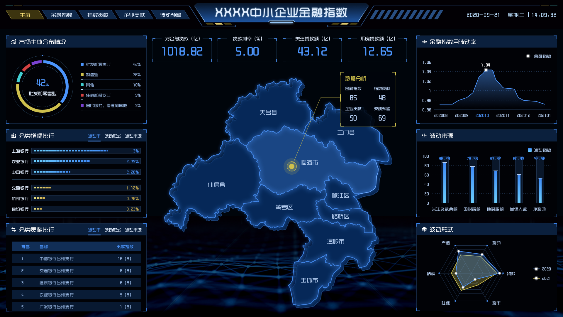Click the 分类贡献排行 swap arrows icon

14,230
